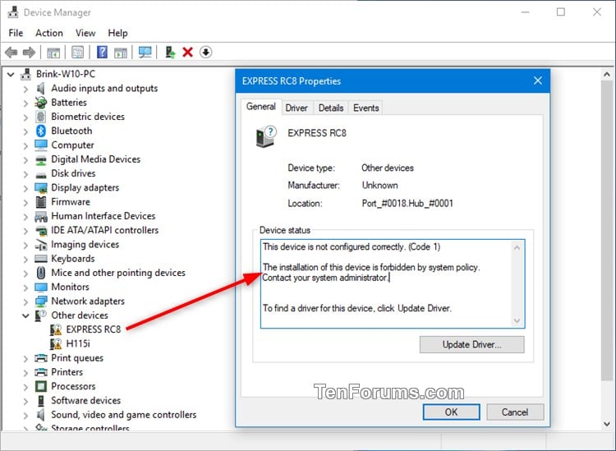Click Device Manager tree scroll up arrow

pyautogui.click(x=607, y=74)
